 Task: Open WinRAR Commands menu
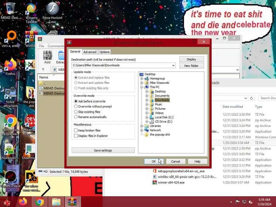(56, 46)
